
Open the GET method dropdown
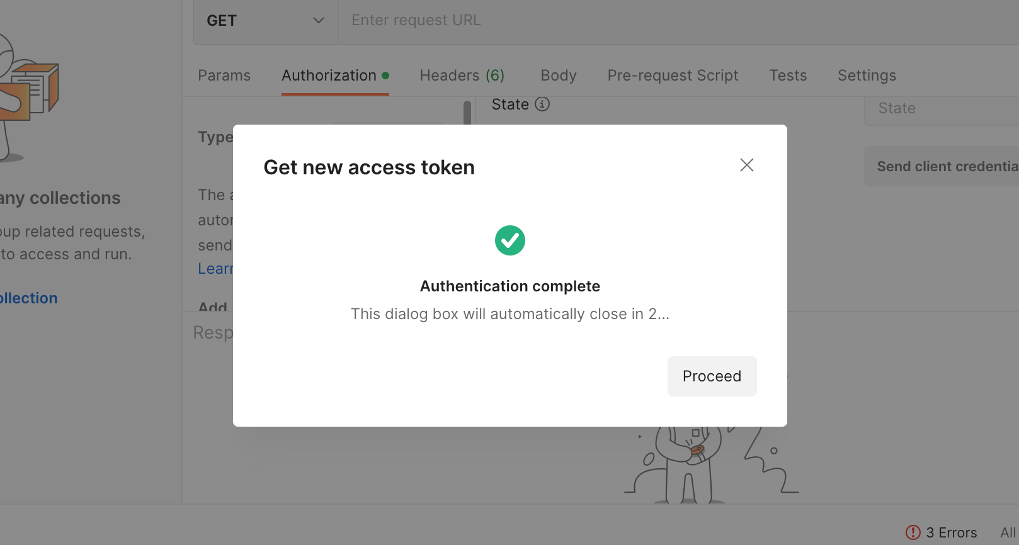pyautogui.click(x=266, y=21)
